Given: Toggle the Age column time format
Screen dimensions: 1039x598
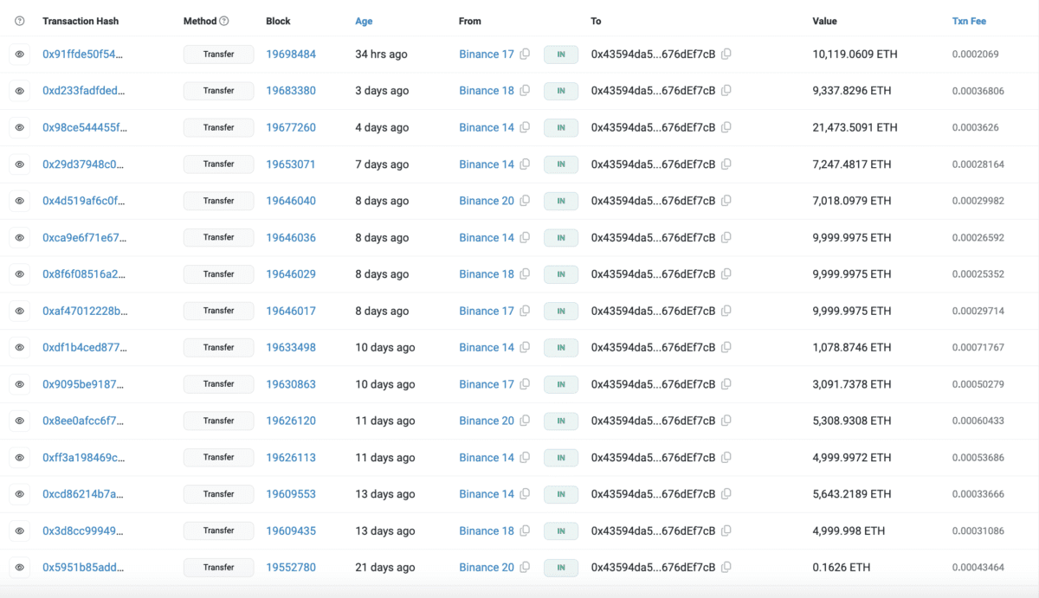Looking at the screenshot, I should 364,21.
